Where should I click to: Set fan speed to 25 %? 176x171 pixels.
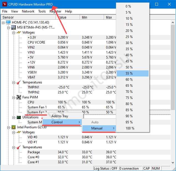click(x=133, y=37)
